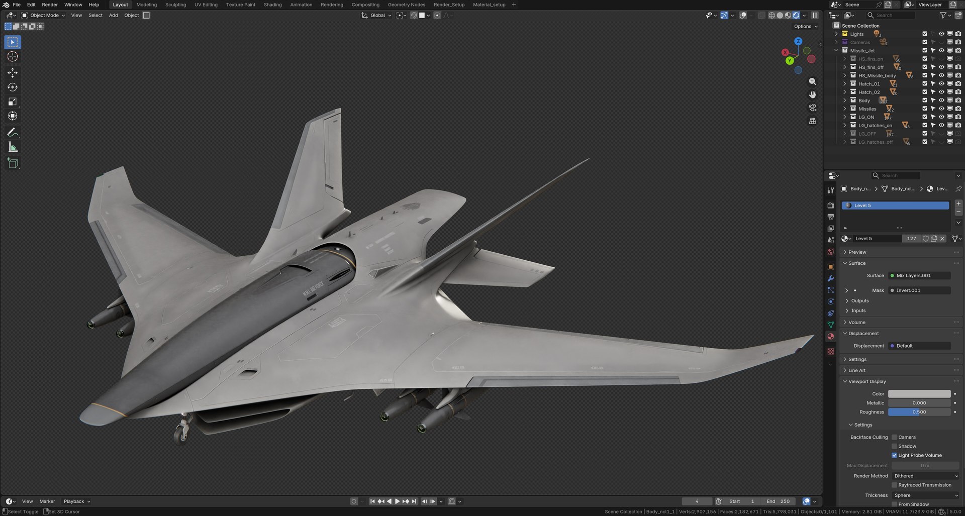The width and height of the screenshot is (965, 516).
Task: Select the Annotate tool
Action: pyautogui.click(x=13, y=133)
